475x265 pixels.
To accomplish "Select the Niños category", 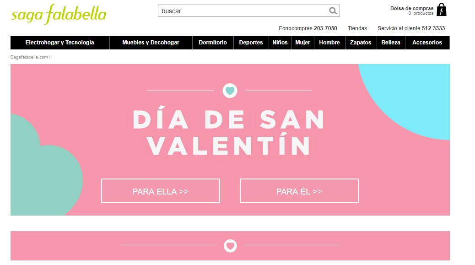I will pyautogui.click(x=280, y=43).
